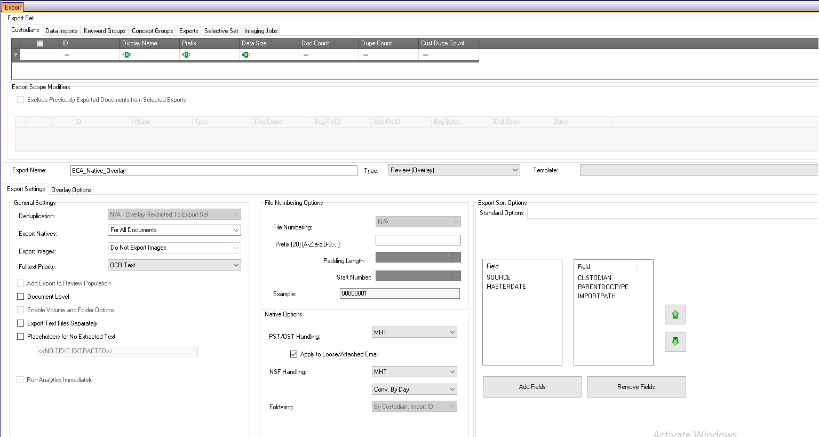Enable the Document Level checkbox

tap(21, 297)
